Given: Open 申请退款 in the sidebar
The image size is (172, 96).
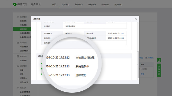Looking at the screenshot, I should [x=23, y=25].
